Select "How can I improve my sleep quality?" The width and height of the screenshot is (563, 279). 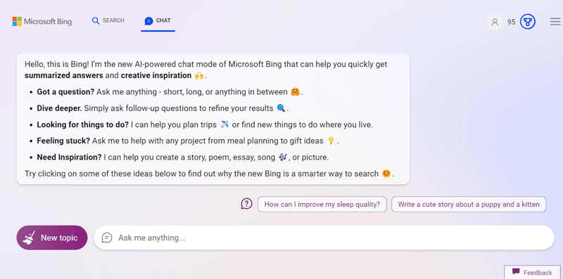click(322, 205)
